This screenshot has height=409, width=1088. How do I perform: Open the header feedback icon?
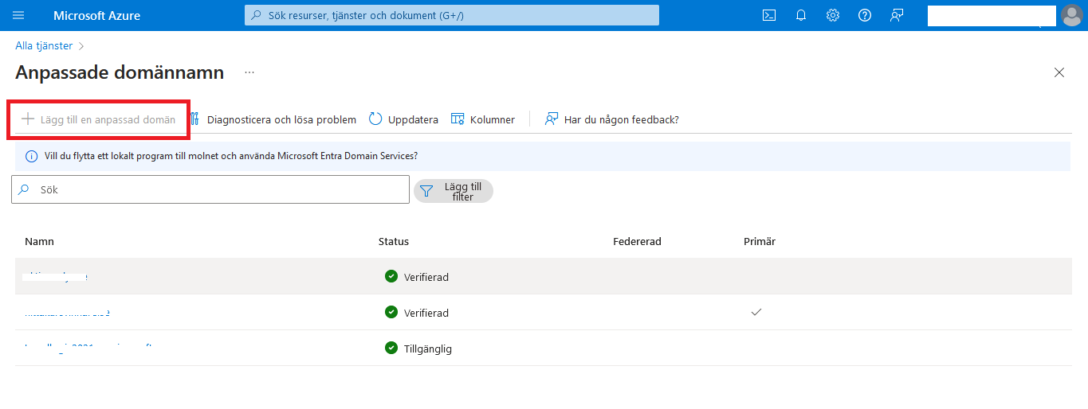pyautogui.click(x=897, y=15)
